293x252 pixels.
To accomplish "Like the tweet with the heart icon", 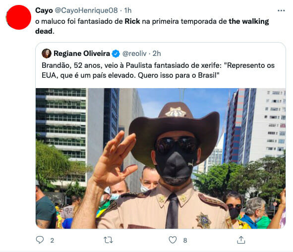I will click(x=173, y=240).
